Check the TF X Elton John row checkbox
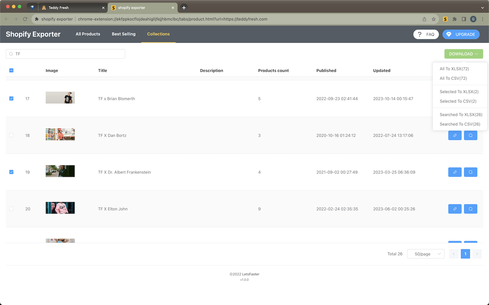The width and height of the screenshot is (489, 305). (11, 209)
